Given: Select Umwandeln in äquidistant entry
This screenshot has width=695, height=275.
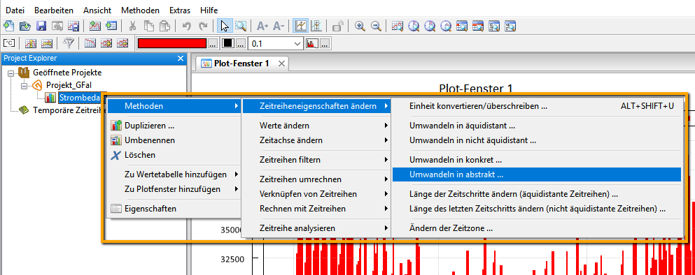Looking at the screenshot, I should [x=537, y=126].
